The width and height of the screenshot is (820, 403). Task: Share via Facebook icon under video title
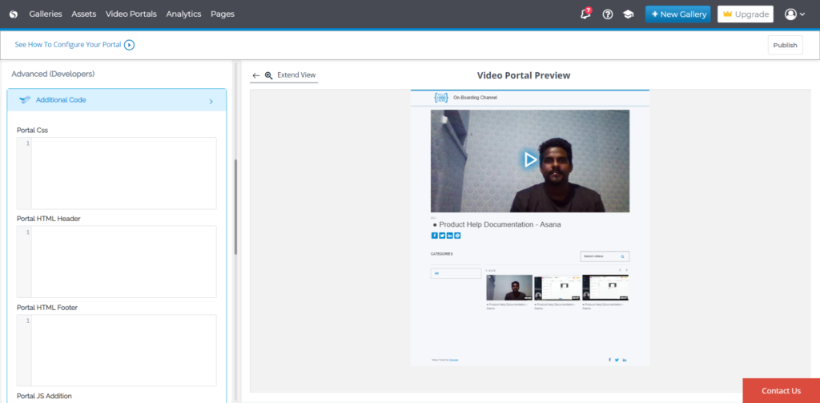click(434, 236)
